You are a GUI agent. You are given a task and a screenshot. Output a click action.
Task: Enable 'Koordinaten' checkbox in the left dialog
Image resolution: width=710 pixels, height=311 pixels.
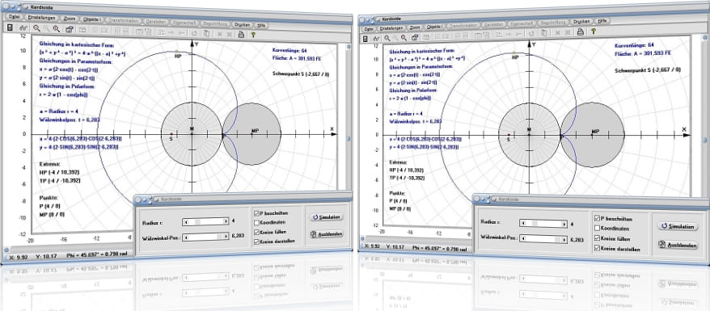coord(256,222)
